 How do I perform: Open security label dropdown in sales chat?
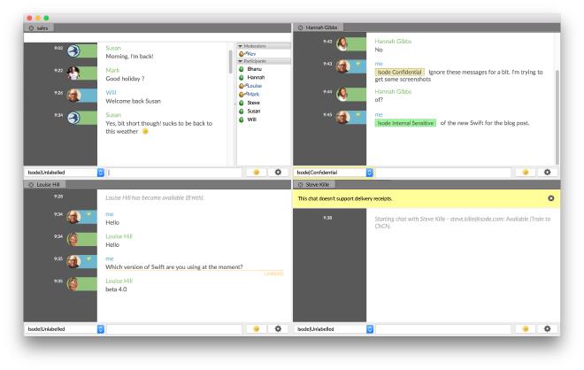pos(100,171)
